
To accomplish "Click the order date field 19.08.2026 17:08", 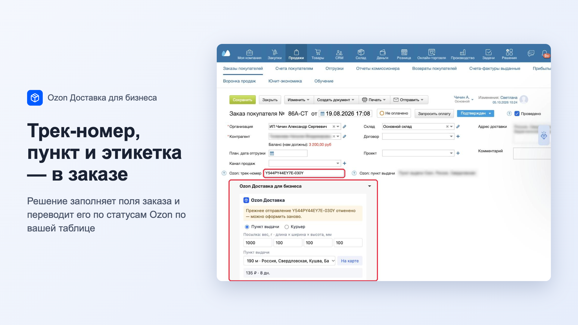I will point(346,114).
